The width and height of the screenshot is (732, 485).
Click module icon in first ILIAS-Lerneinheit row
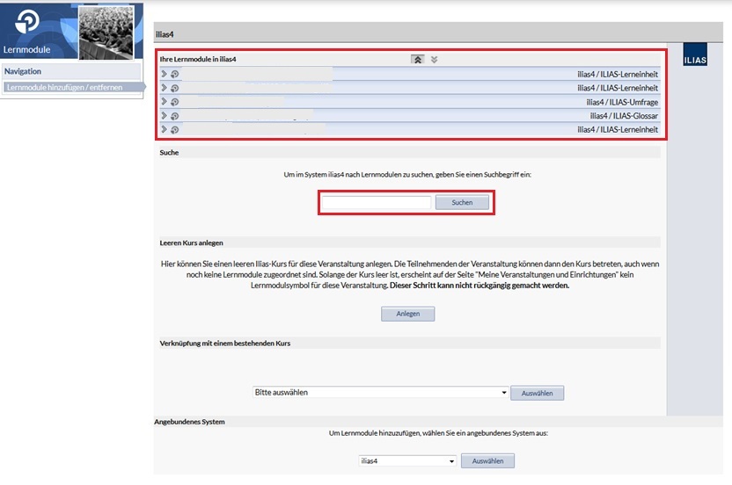tap(174, 74)
